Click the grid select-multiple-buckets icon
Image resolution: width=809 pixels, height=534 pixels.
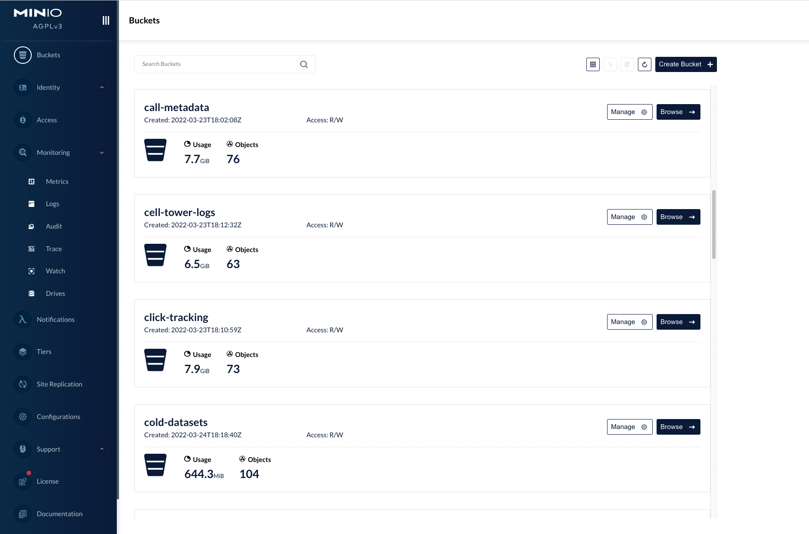[593, 64]
